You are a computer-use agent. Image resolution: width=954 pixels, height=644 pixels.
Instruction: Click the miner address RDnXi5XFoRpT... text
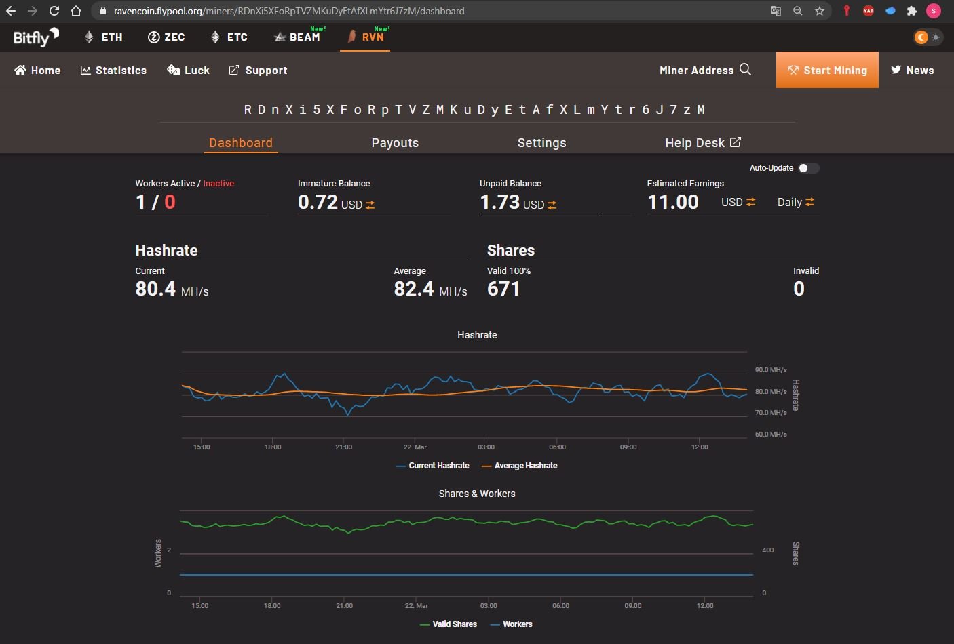[474, 109]
